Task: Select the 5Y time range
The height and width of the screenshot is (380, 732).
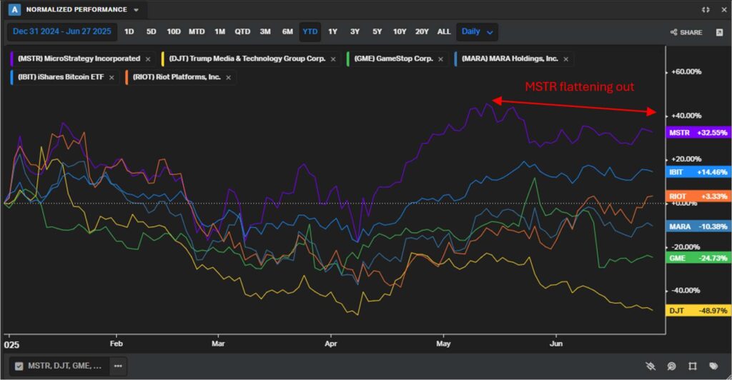Action: coord(377,31)
